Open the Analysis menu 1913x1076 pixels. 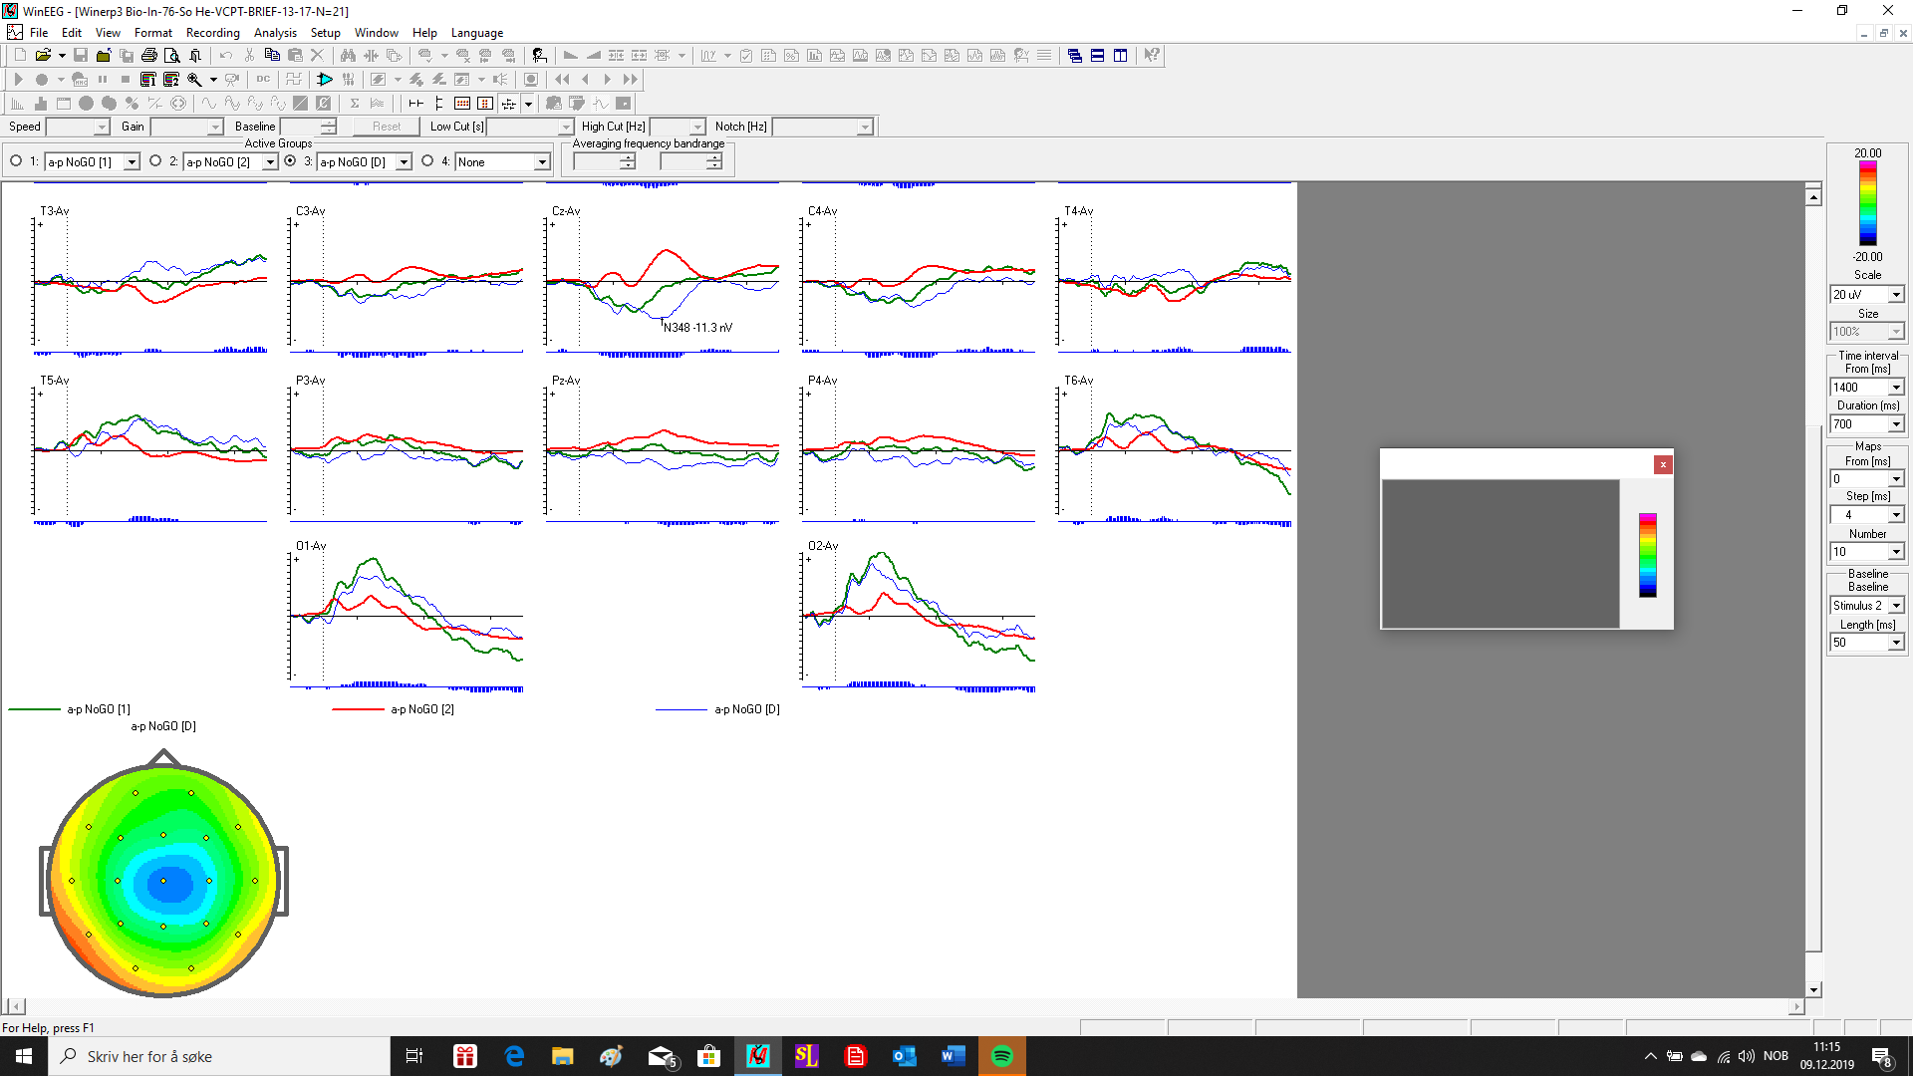point(275,33)
